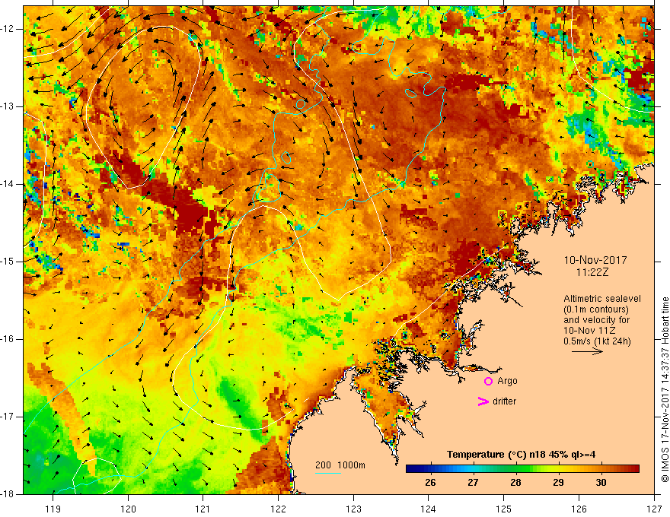This screenshot has height=517, width=670.
Task: Click longitude axis label 120
Action: (128, 509)
